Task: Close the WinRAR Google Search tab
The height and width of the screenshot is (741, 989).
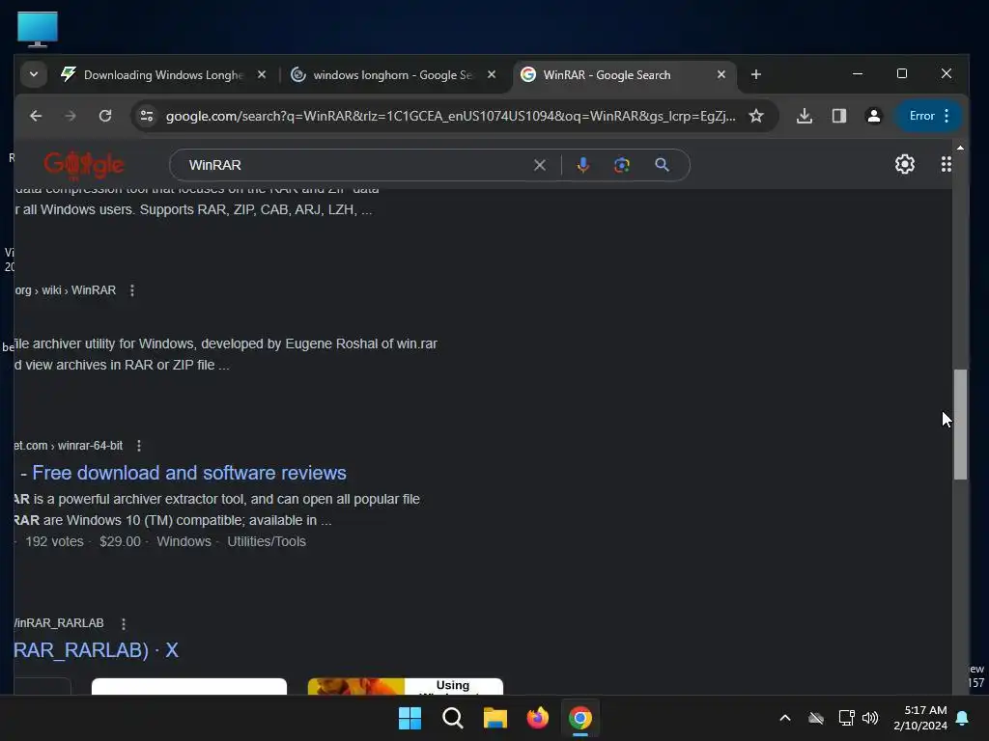Action: coord(721,75)
